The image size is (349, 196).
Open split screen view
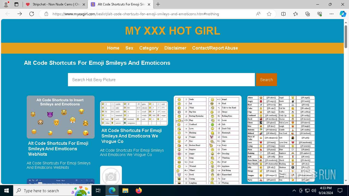[x=283, y=14]
